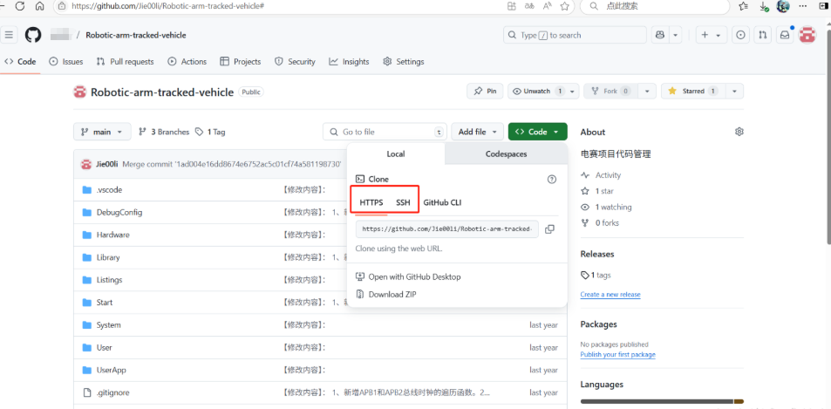Viewport: 831px width, 409px height.
Task: Click Create a new release link
Action: [610, 294]
